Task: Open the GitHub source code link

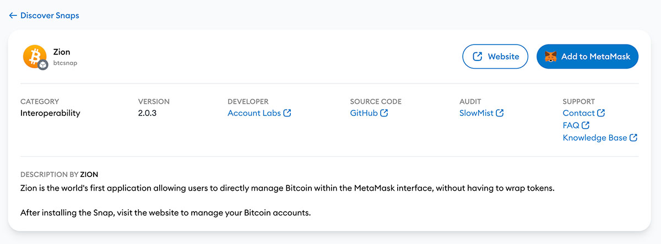Action: click(364, 113)
